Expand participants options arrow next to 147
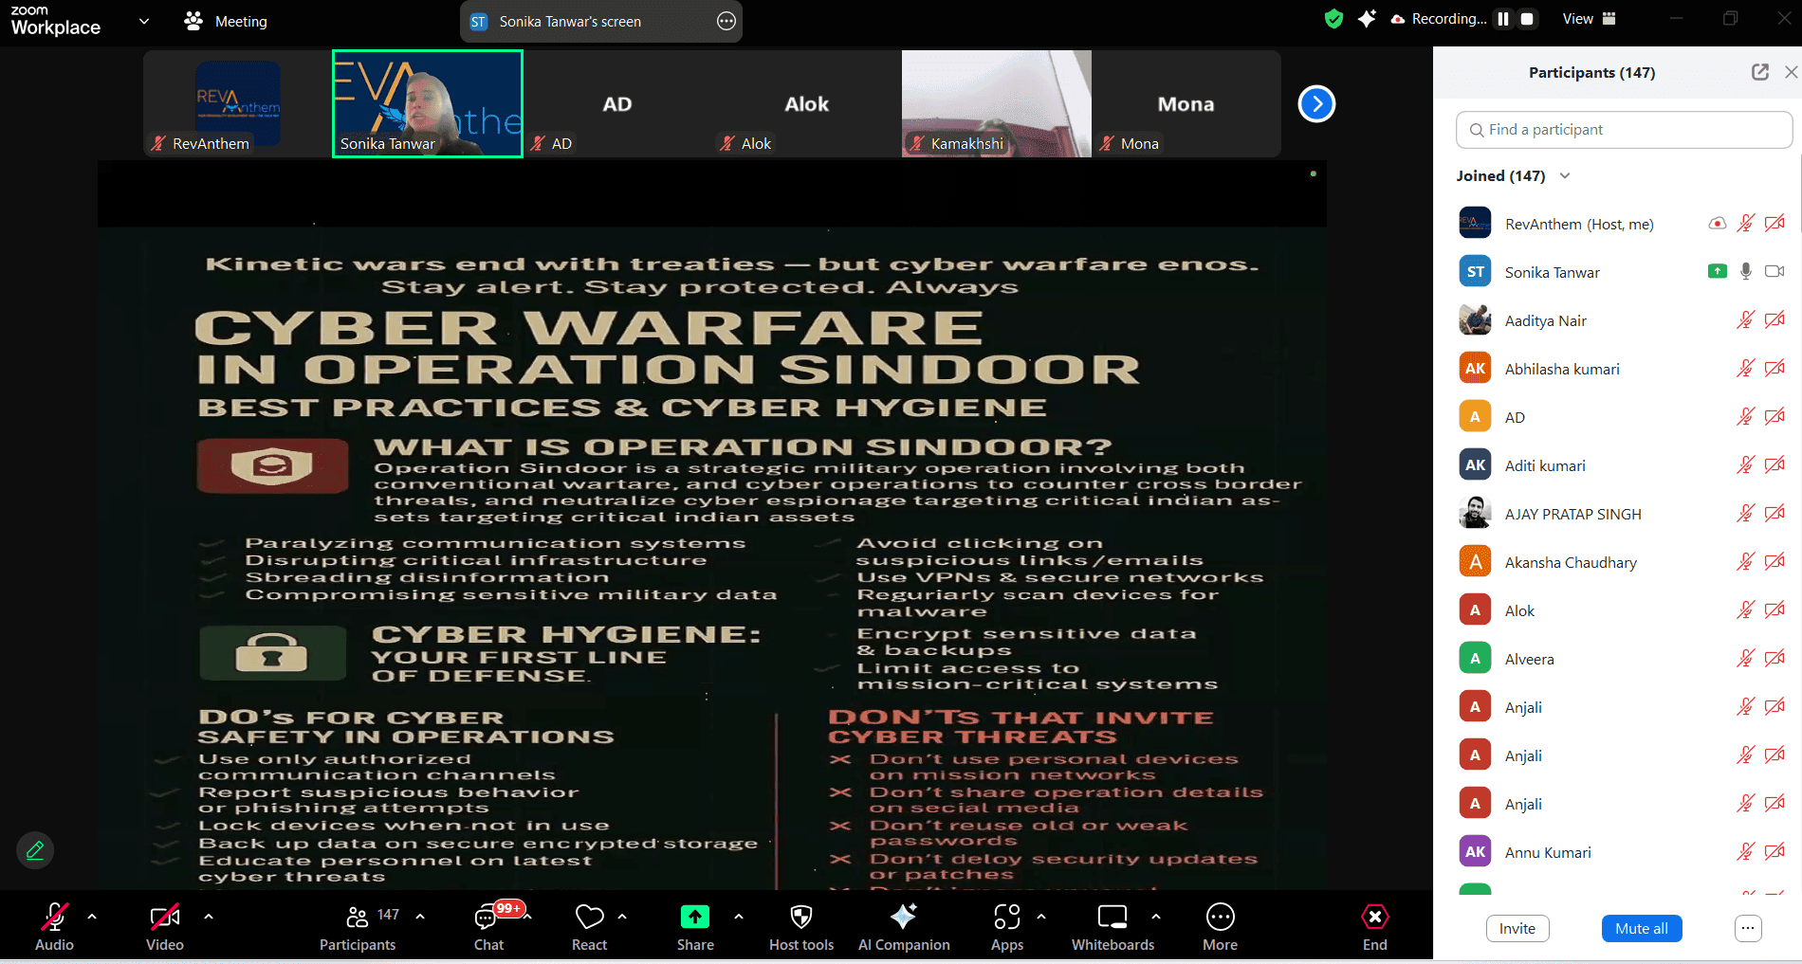 click(x=420, y=917)
